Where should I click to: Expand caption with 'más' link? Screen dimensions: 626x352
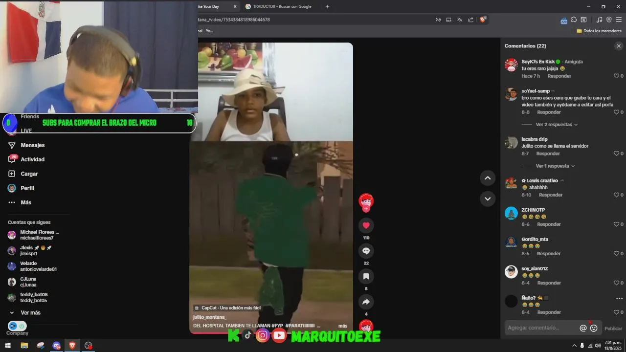pyautogui.click(x=342, y=326)
